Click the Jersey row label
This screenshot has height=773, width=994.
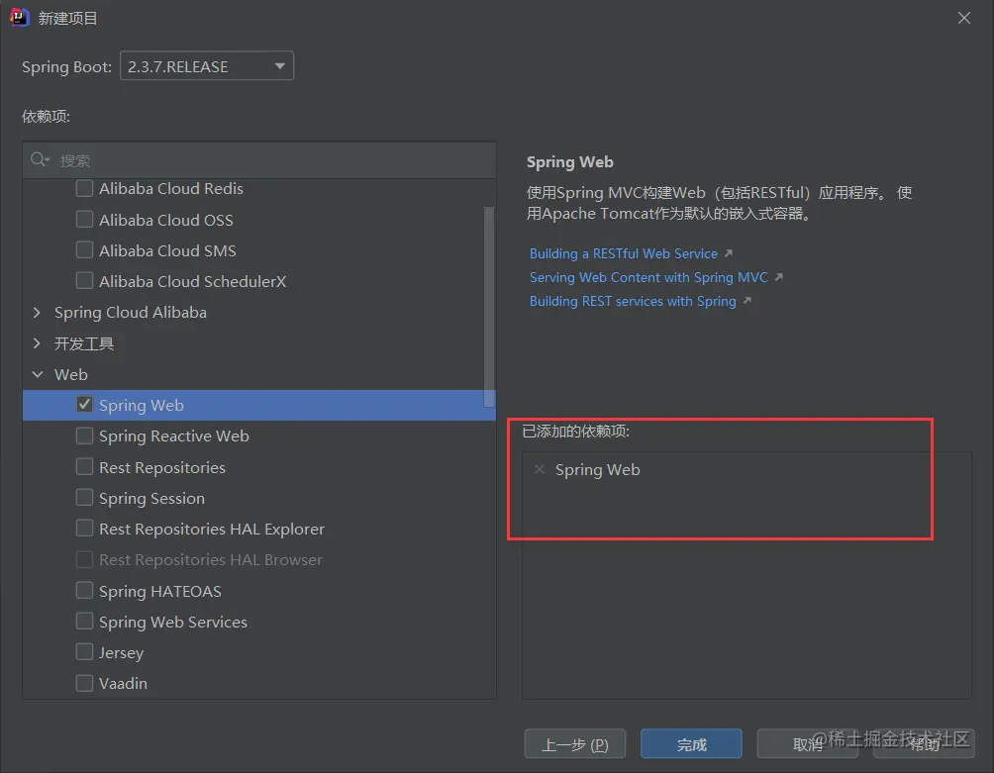[121, 652]
